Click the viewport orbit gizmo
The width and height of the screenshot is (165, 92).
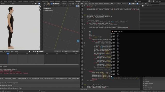[78, 41]
